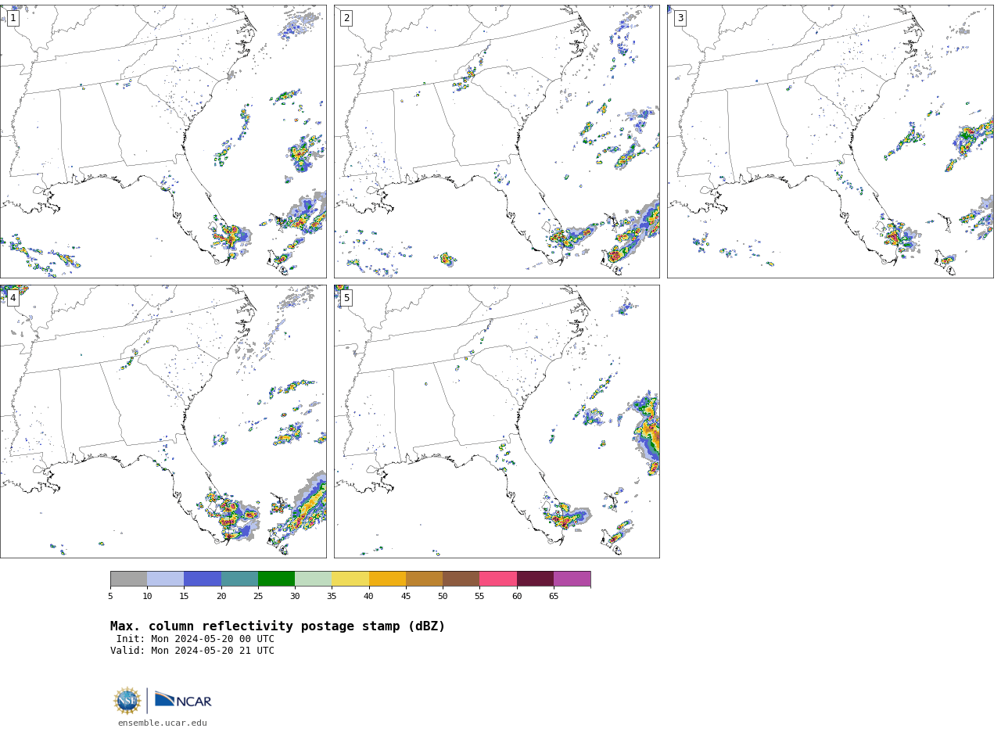The width and height of the screenshot is (1001, 732).
Task: Click the orange 40-45 dBZ swatch
Action: pos(387,579)
